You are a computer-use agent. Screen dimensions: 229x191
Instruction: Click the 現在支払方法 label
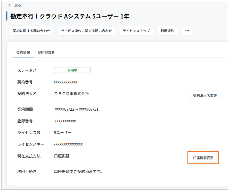(29, 156)
